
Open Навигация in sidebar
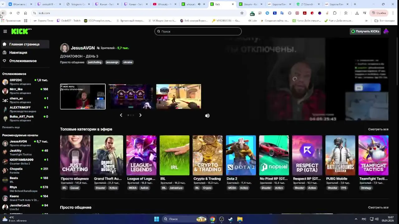click(25, 53)
